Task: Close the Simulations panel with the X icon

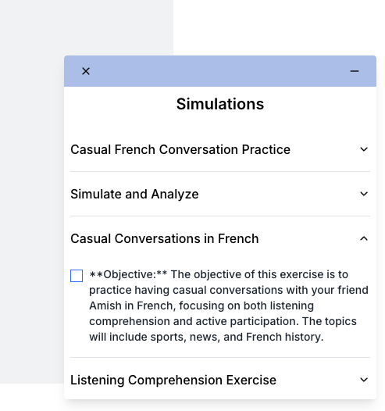Action: pos(86,71)
